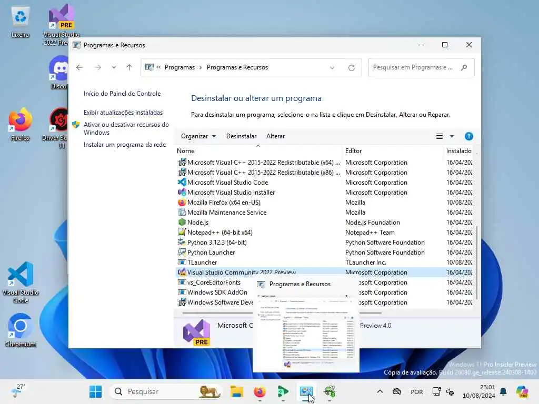The width and height of the screenshot is (539, 404).
Task: Go forward using the forward arrow
Action: [x=98, y=67]
